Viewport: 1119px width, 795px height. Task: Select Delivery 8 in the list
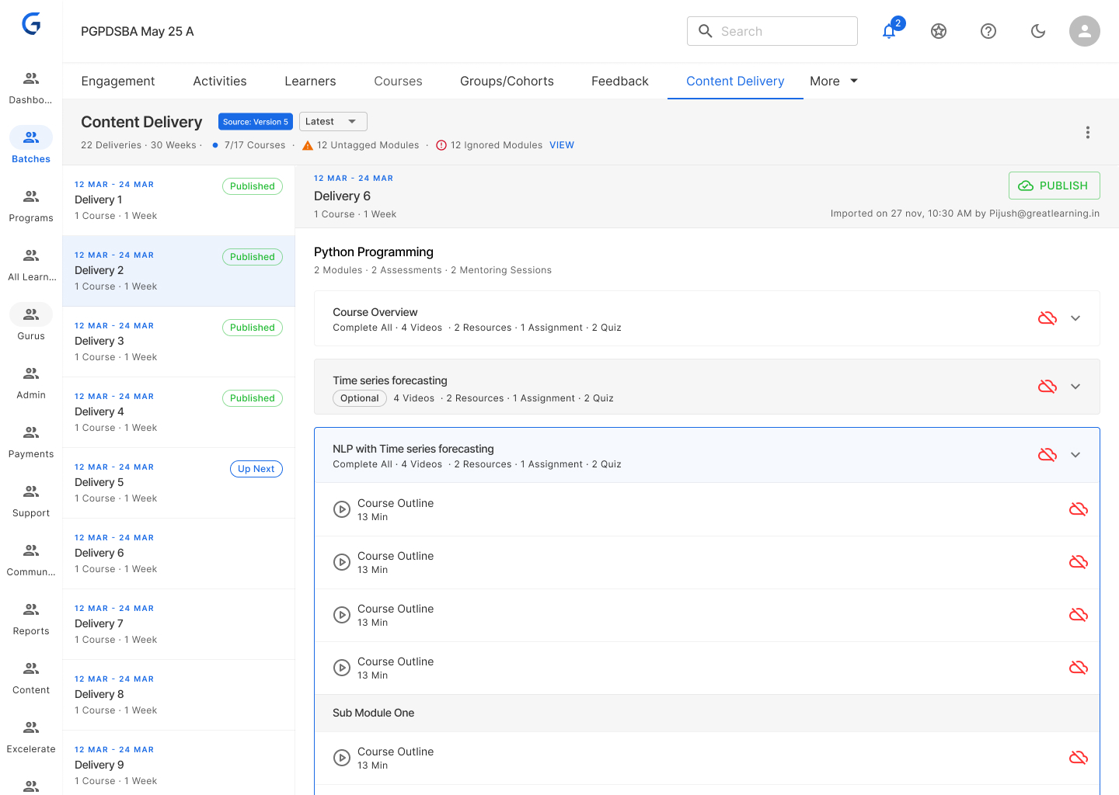click(179, 695)
